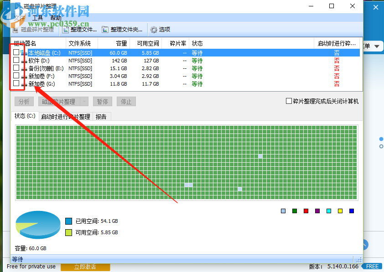Click the 启动时进行碎... column header
384x272 pixels.
click(x=337, y=44)
